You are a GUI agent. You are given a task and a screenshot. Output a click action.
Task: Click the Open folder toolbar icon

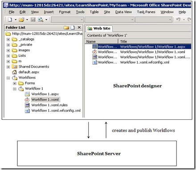22,20
